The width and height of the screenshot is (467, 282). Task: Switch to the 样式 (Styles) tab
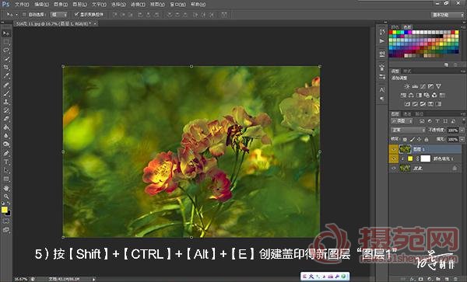[407, 71]
